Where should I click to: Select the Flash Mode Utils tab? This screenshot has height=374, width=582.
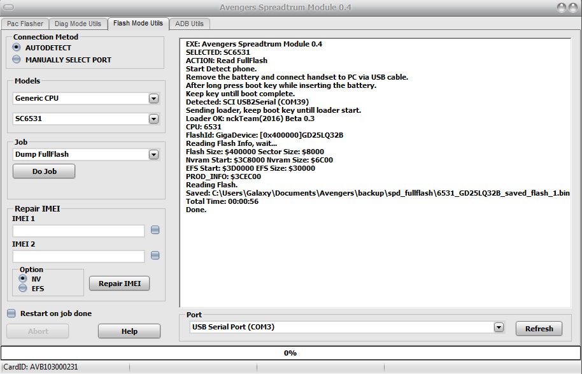138,24
